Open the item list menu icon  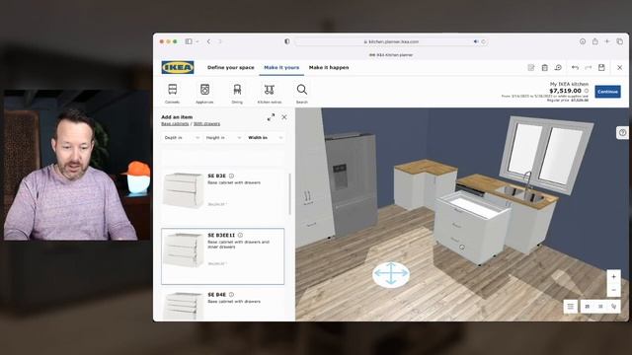(571, 307)
